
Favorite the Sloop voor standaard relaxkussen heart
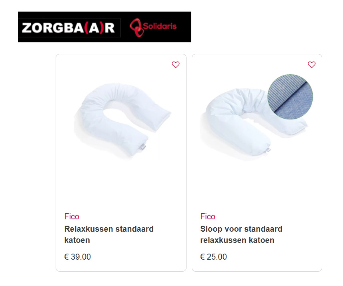(311, 65)
